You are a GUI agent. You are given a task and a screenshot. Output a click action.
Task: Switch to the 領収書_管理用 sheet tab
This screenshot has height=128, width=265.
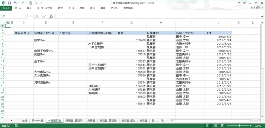point(108,121)
